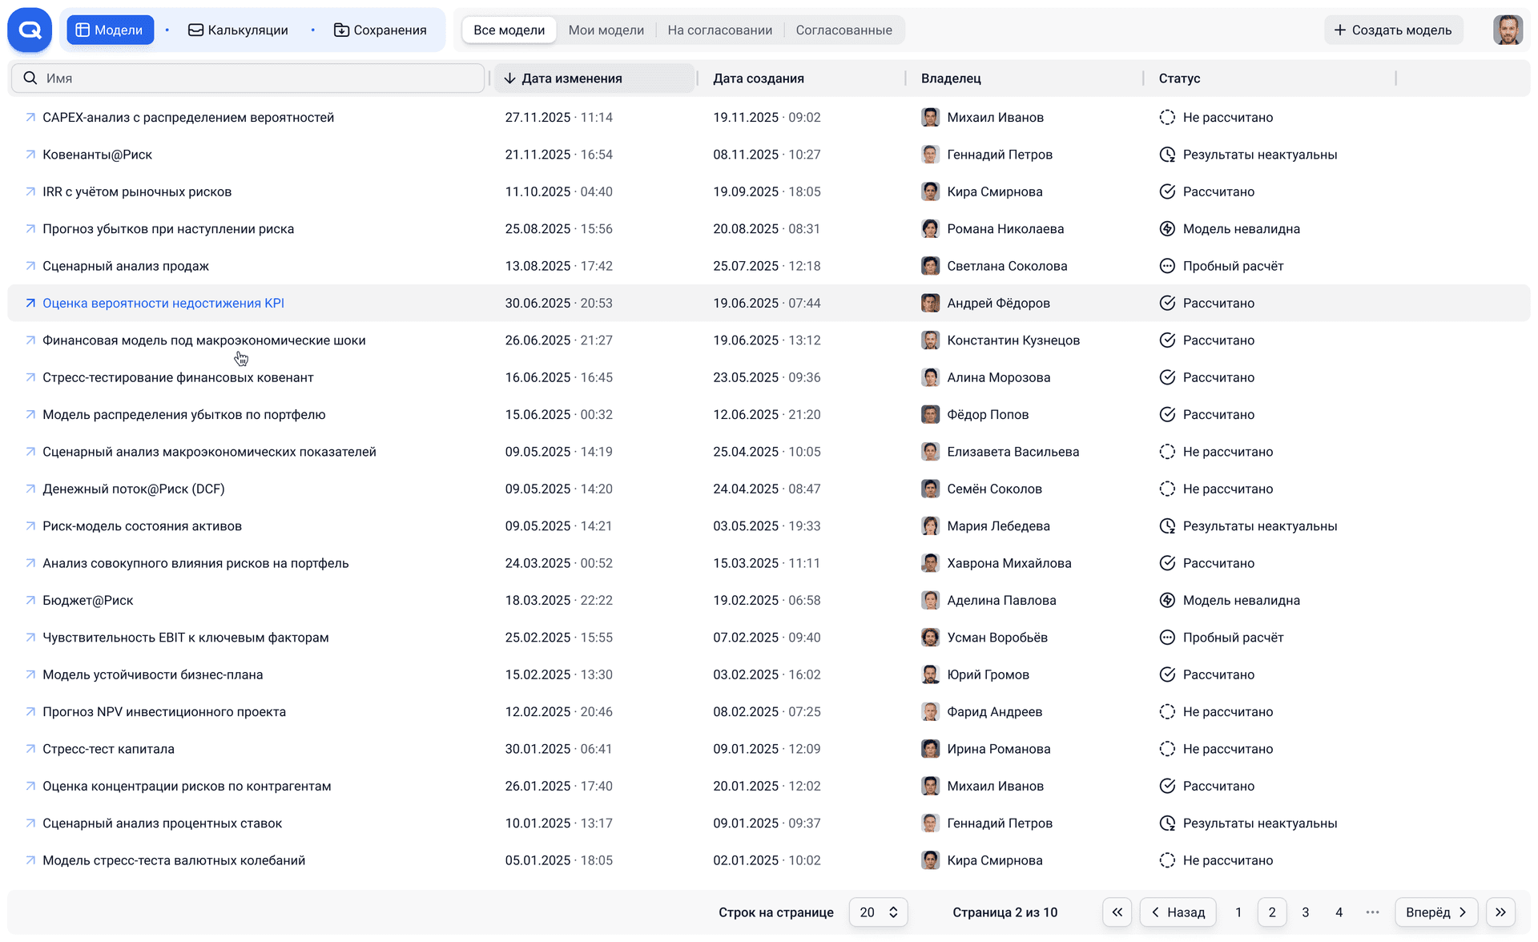Screen dimensions: 1538x942
Task: Click the app logo icon in top-left
Action: (30, 30)
